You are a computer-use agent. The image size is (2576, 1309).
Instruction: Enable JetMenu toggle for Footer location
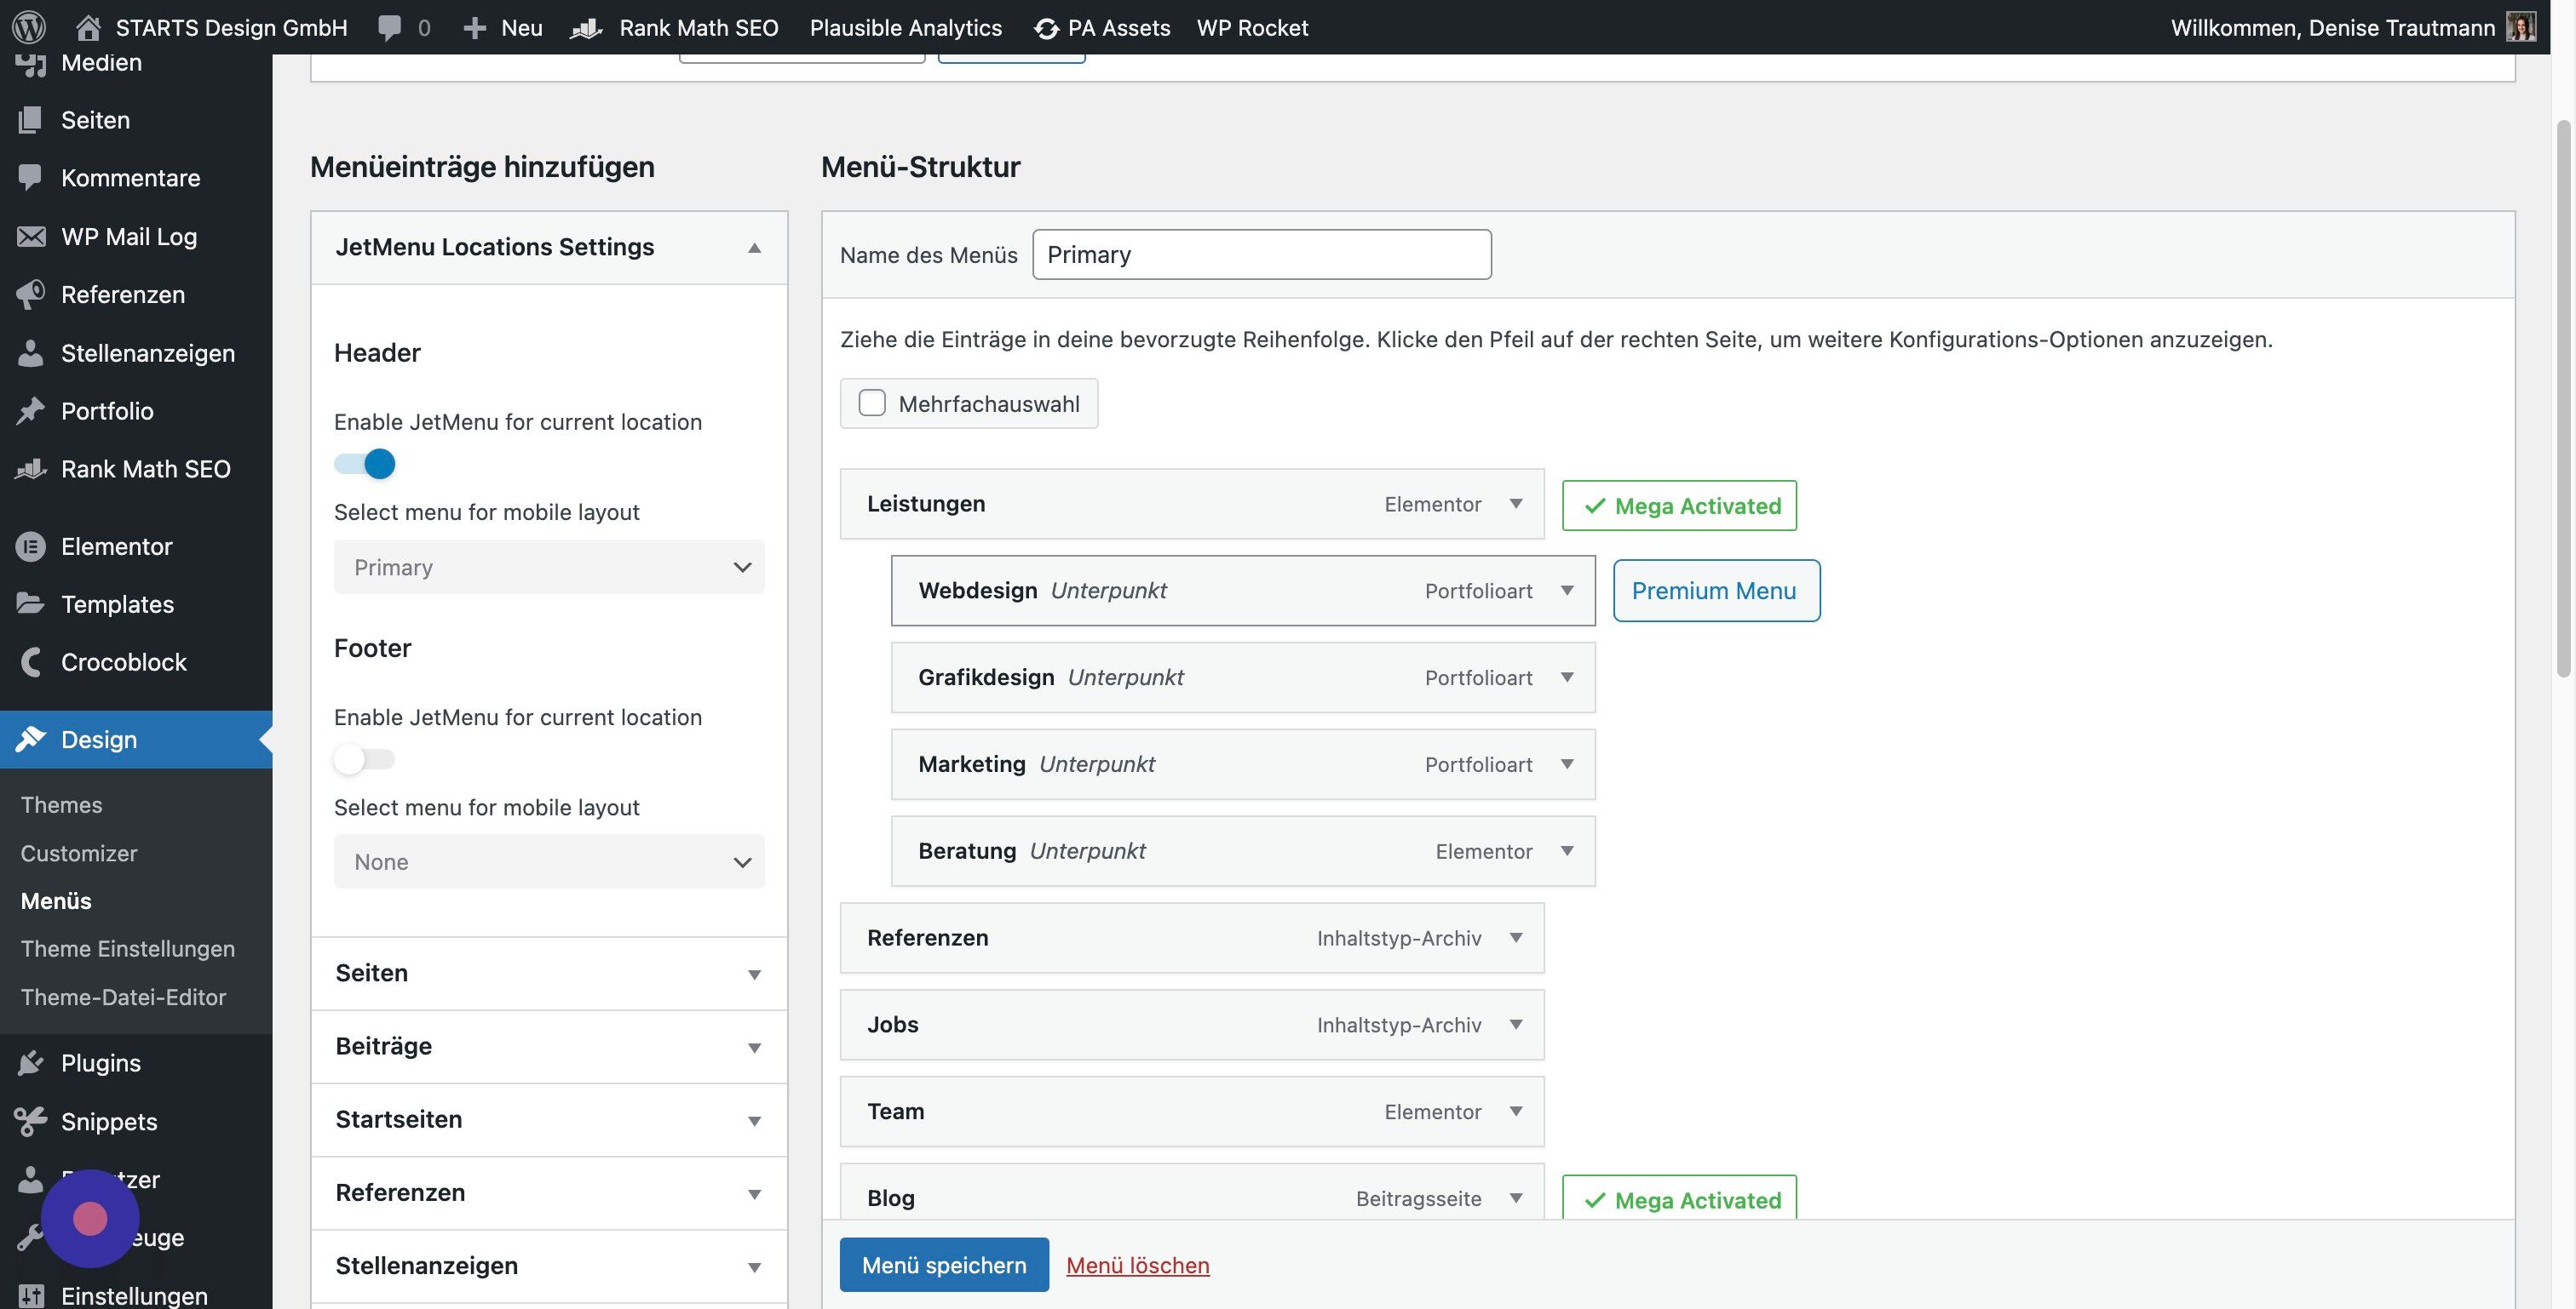click(365, 759)
